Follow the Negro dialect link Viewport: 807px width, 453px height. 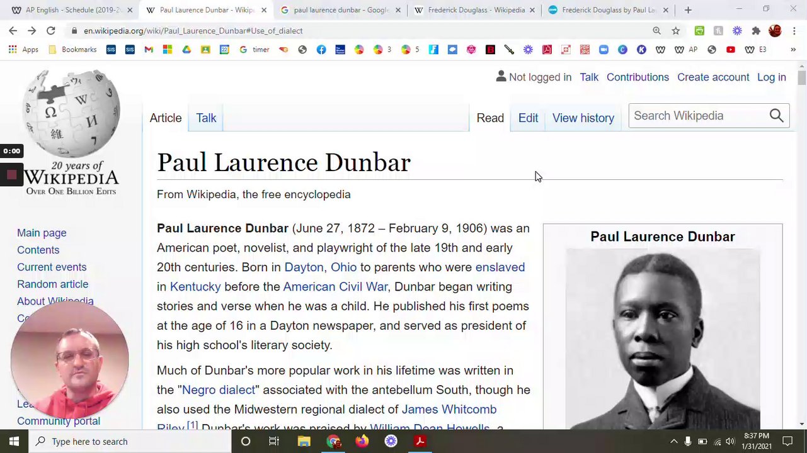tap(219, 389)
